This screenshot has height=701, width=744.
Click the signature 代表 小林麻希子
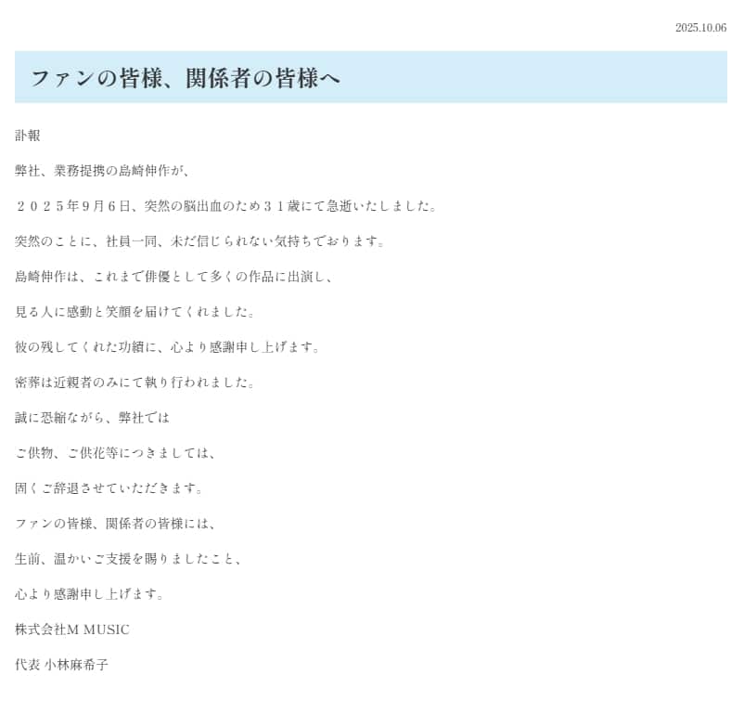61,665
